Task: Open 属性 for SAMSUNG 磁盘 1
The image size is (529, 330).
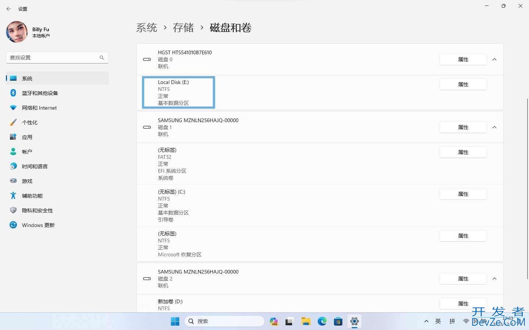Action: click(x=463, y=127)
